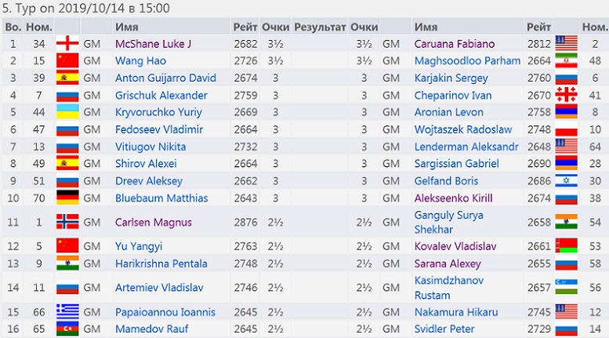
Task: Click the Во. board number header
Action: coord(13,27)
